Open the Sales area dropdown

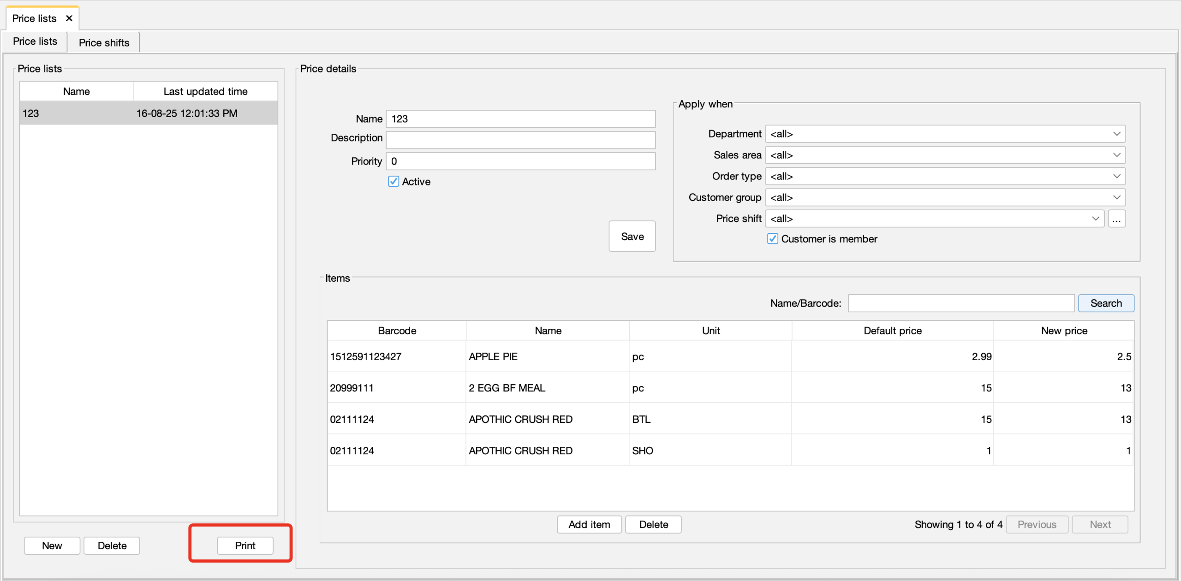(945, 155)
